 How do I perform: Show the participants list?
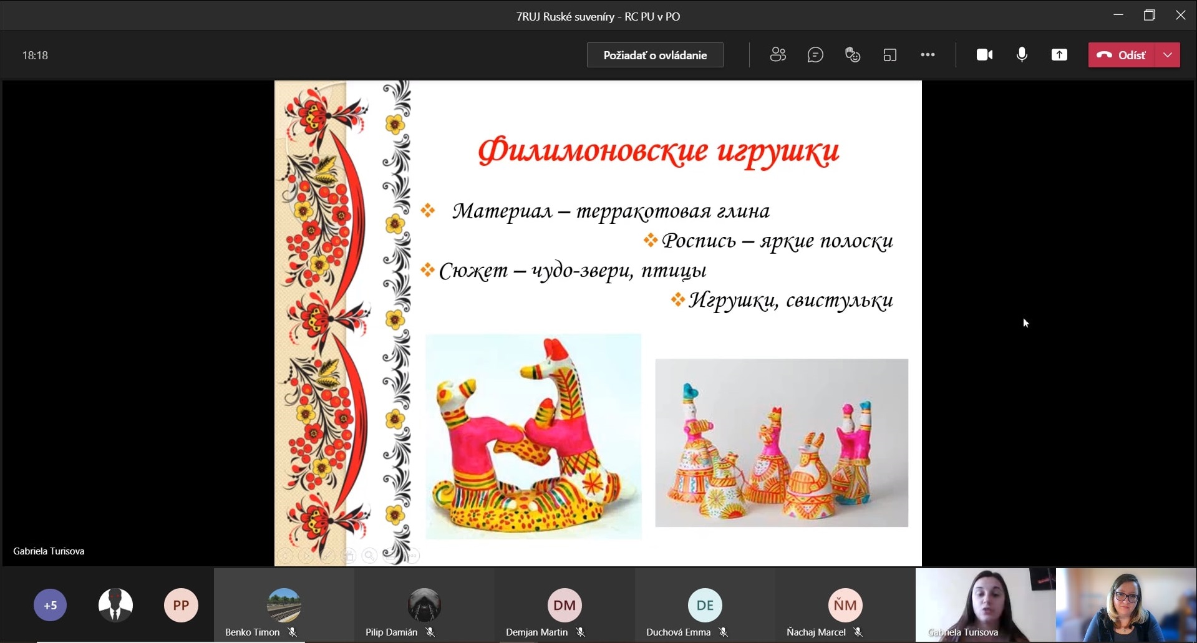(x=778, y=55)
